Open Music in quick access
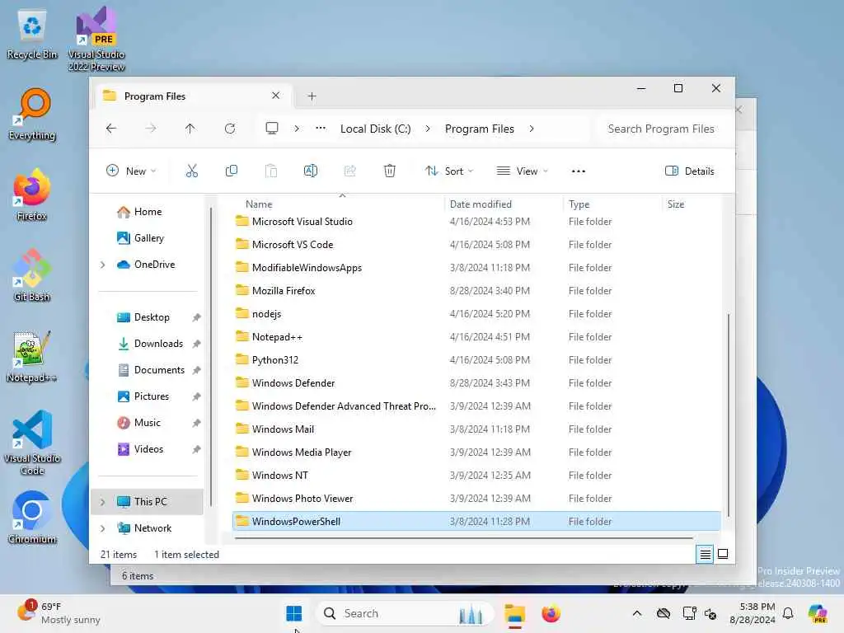 147,423
